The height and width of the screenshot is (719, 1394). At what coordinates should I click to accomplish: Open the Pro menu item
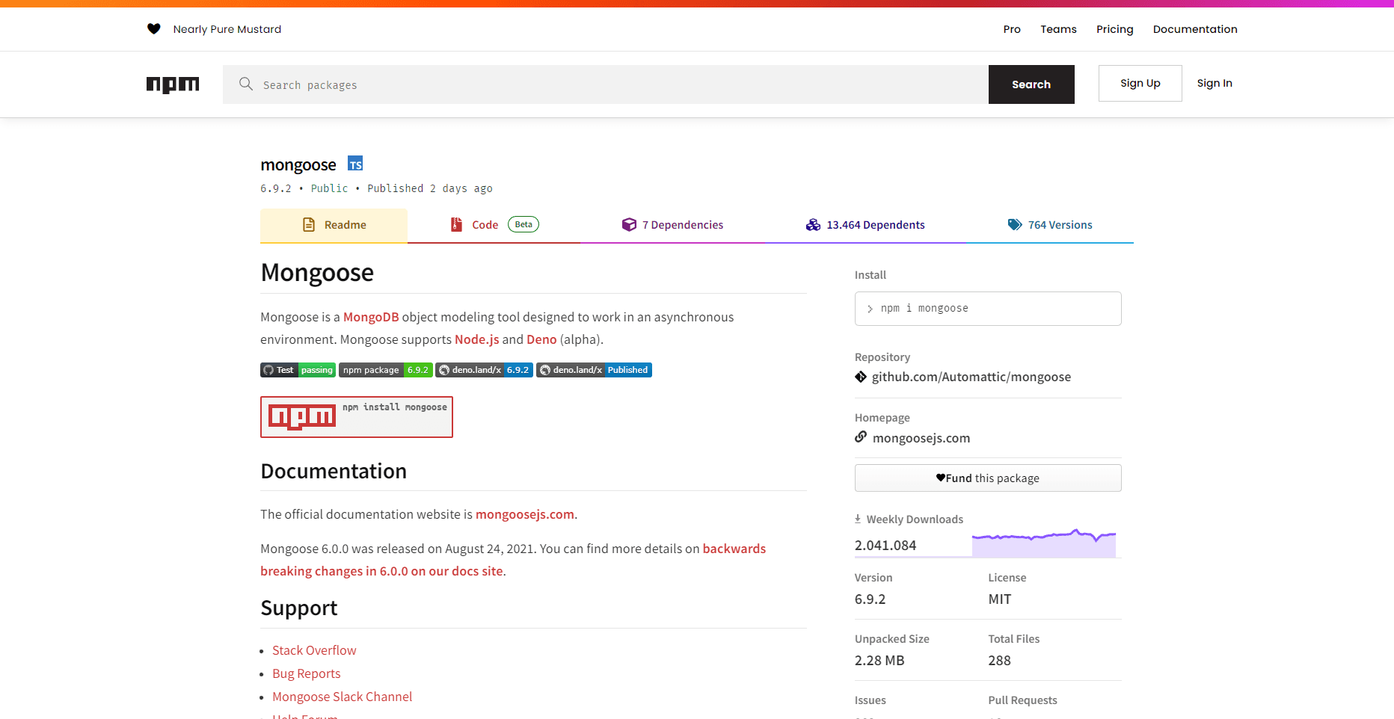pos(1012,29)
